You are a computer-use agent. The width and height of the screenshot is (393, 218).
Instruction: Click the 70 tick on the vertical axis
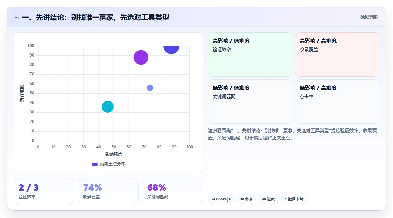[x=32, y=74]
